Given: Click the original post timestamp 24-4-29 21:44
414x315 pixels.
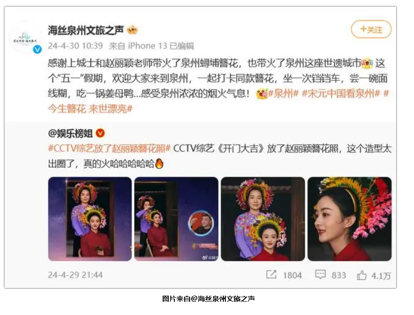Looking at the screenshot, I should pyautogui.click(x=75, y=275).
